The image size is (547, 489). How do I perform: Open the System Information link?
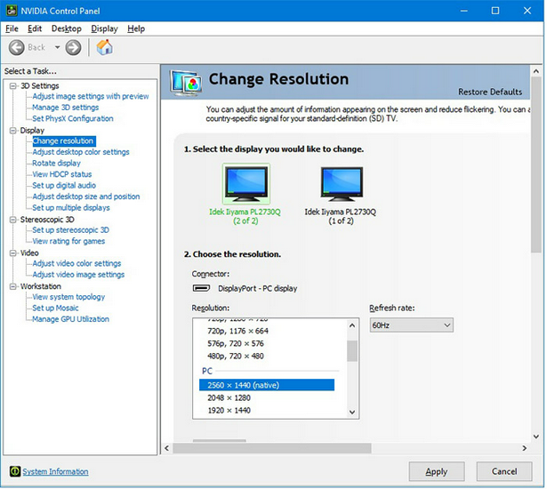point(55,471)
